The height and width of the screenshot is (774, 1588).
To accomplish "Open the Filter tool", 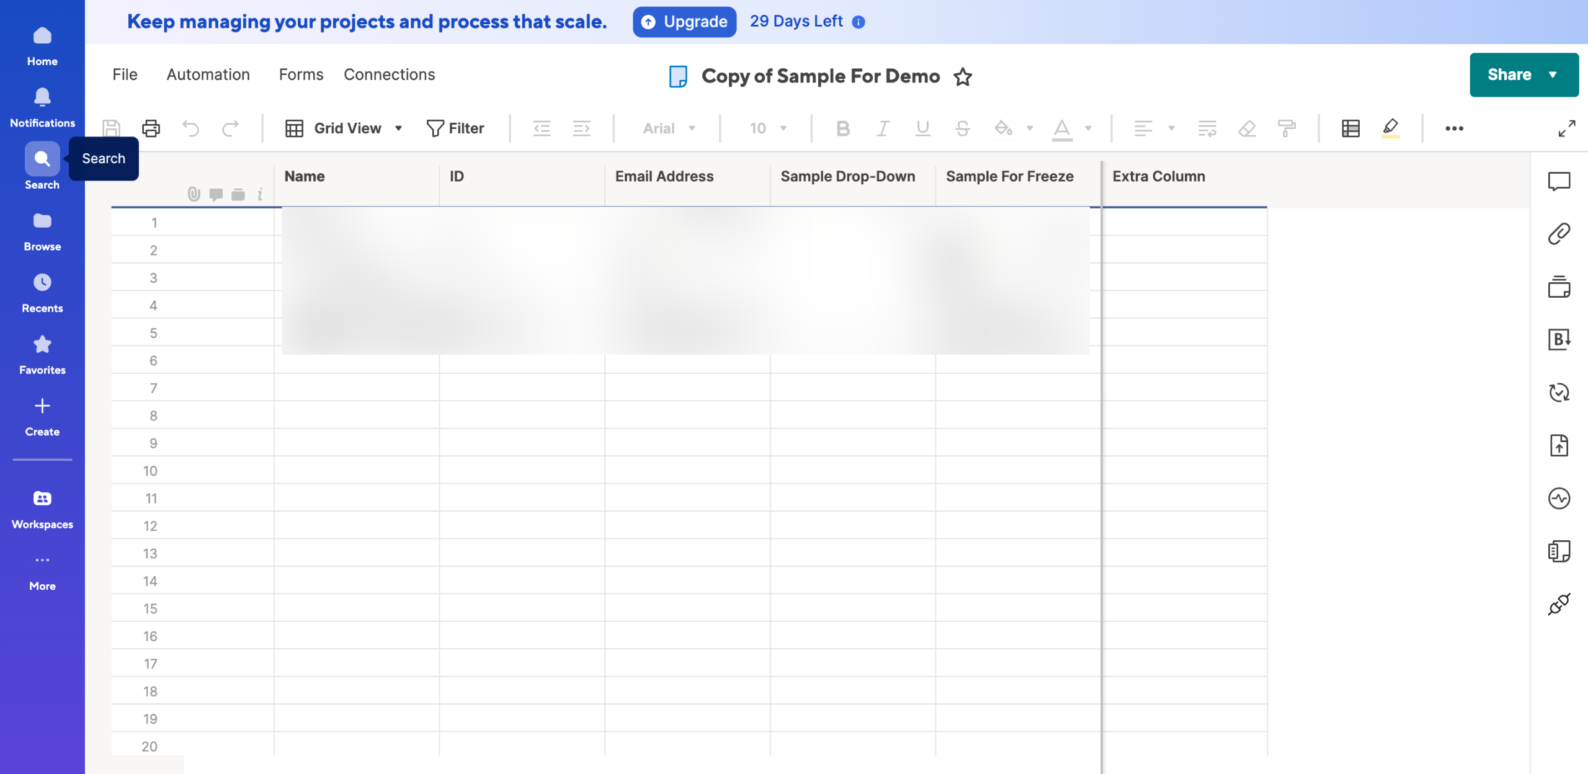I will pyautogui.click(x=455, y=128).
